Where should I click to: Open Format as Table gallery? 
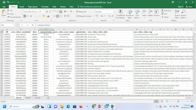click(130, 14)
